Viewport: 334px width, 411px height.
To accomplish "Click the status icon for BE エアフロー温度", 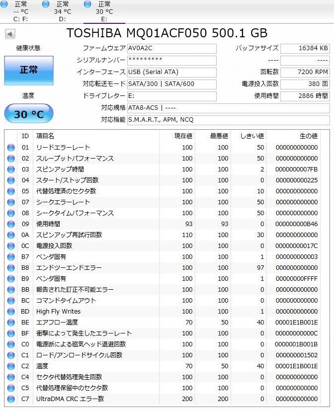I will tap(11, 323).
